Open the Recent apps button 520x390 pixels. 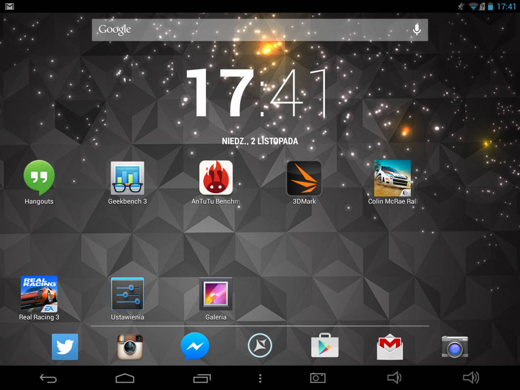point(202,378)
